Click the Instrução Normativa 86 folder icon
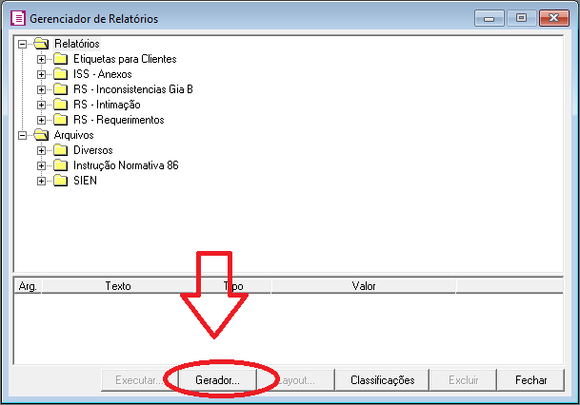Image resolution: width=580 pixels, height=405 pixels. tap(60, 165)
